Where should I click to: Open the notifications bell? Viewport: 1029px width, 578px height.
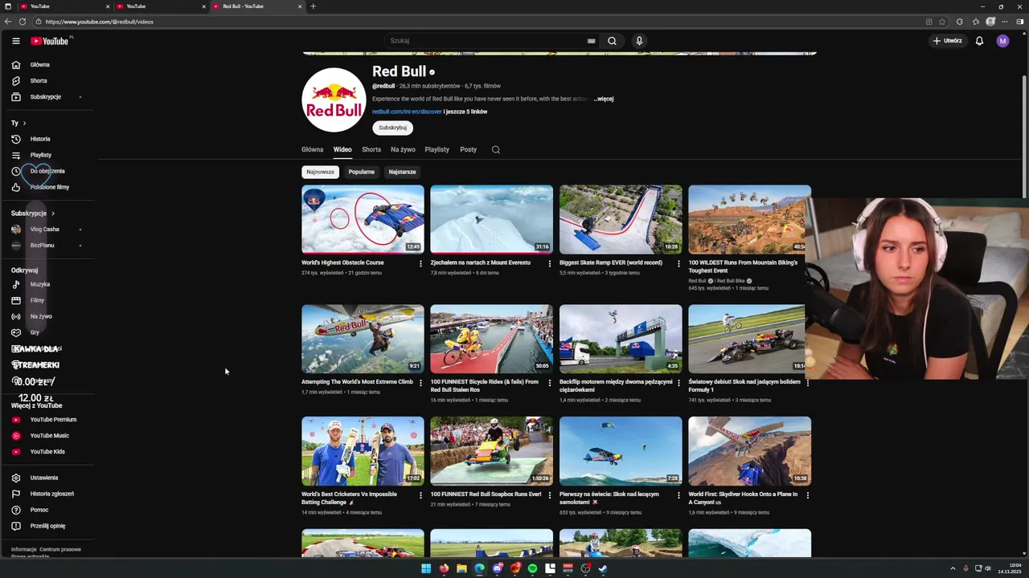pyautogui.click(x=979, y=41)
